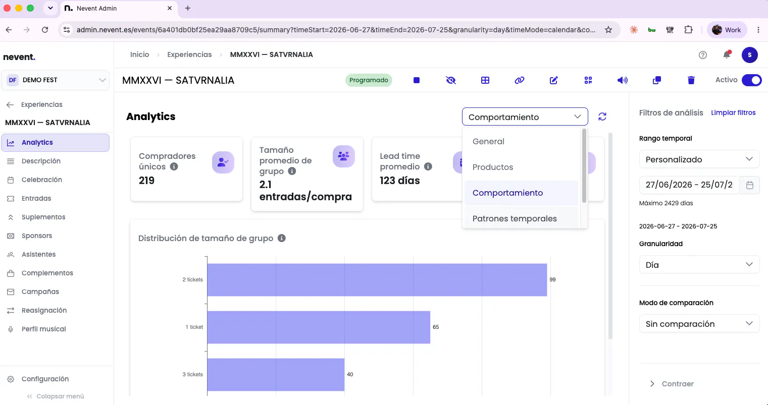This screenshot has height=405, width=768.
Task: Reload the page in browser
Action: tap(45, 30)
